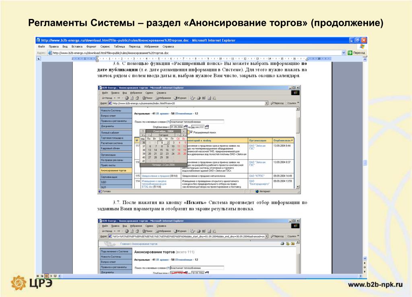Click start date field showing 01.09.2004 above calendar
This screenshot has width=412, height=297.
[177, 127]
